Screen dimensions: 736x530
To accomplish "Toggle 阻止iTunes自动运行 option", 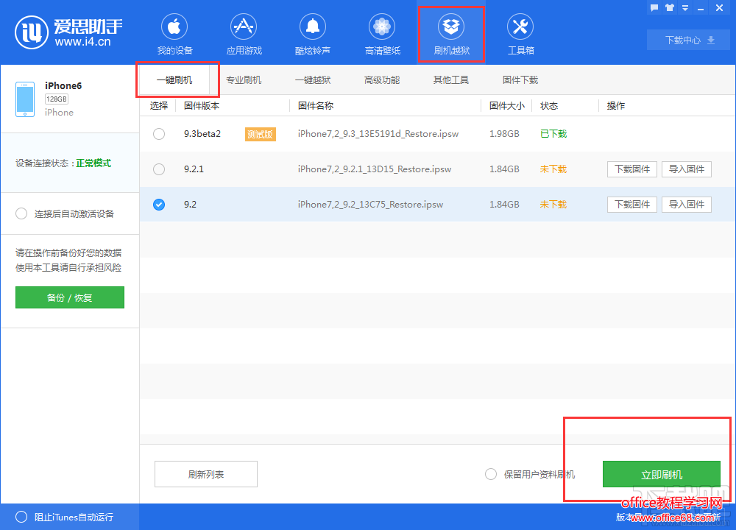I will [x=22, y=517].
